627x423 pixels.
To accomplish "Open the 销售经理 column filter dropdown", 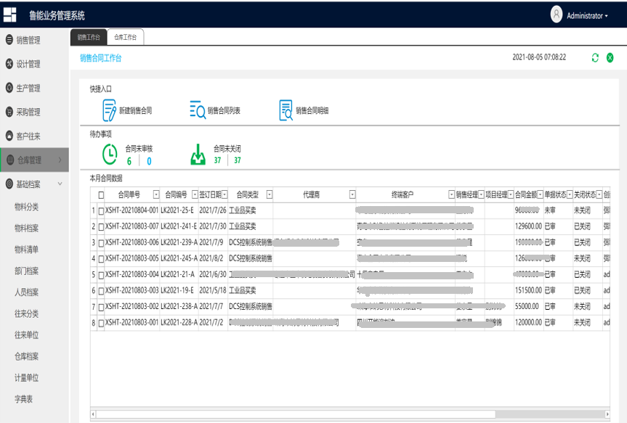I will (481, 194).
